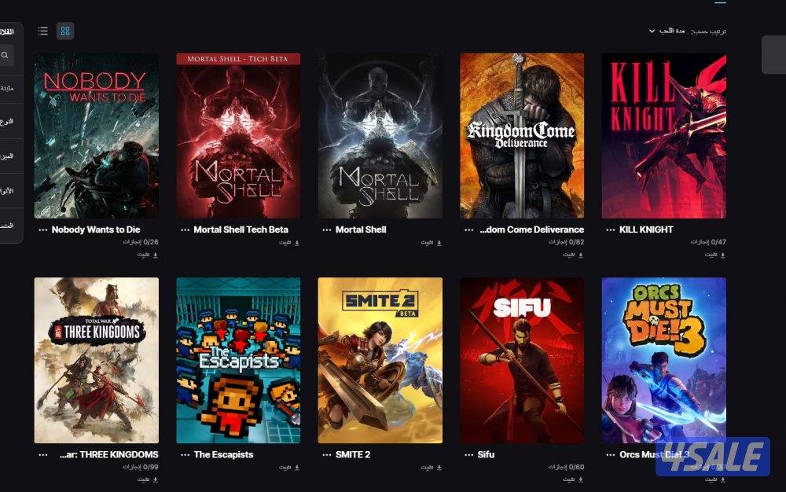Open three-dot menu for Mortal Shell Tech Beta
This screenshot has height=492, width=786.
pyautogui.click(x=185, y=230)
